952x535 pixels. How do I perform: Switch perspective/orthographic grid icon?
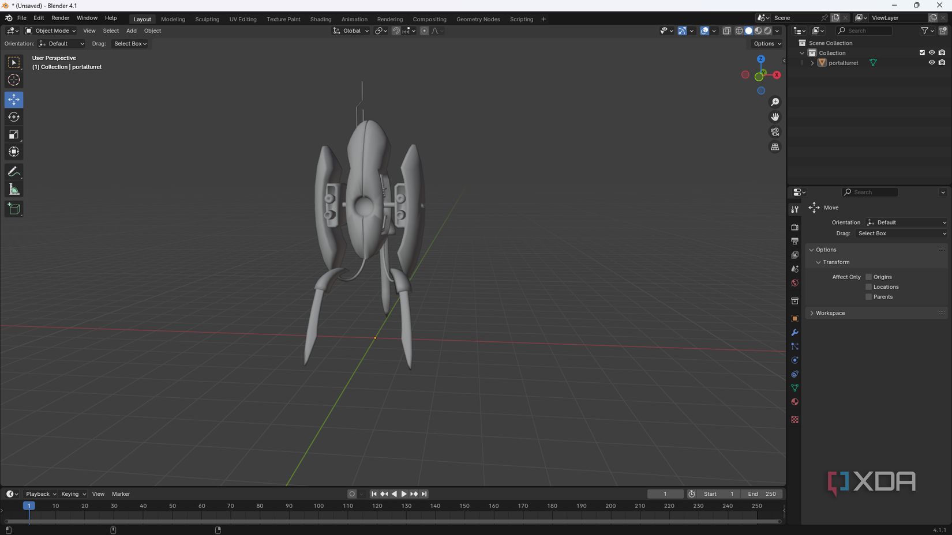[775, 147]
